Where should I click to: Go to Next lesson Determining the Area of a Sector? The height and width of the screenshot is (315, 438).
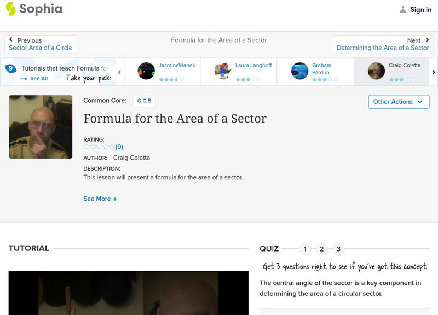383,44
